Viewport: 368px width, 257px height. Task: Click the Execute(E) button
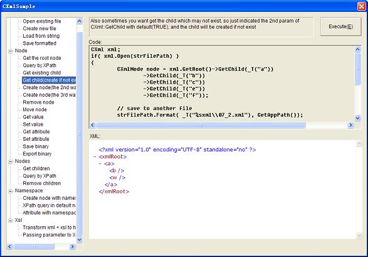(x=340, y=26)
